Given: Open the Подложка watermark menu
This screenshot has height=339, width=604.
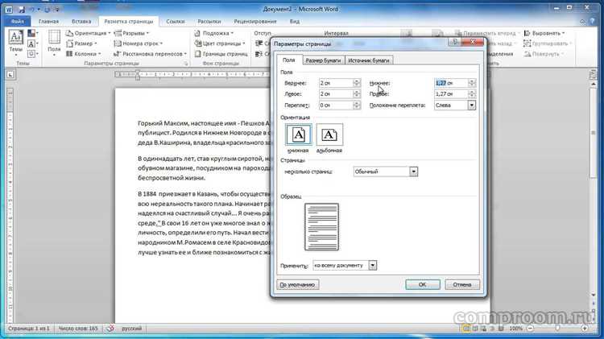Looking at the screenshot, I should coord(213,33).
